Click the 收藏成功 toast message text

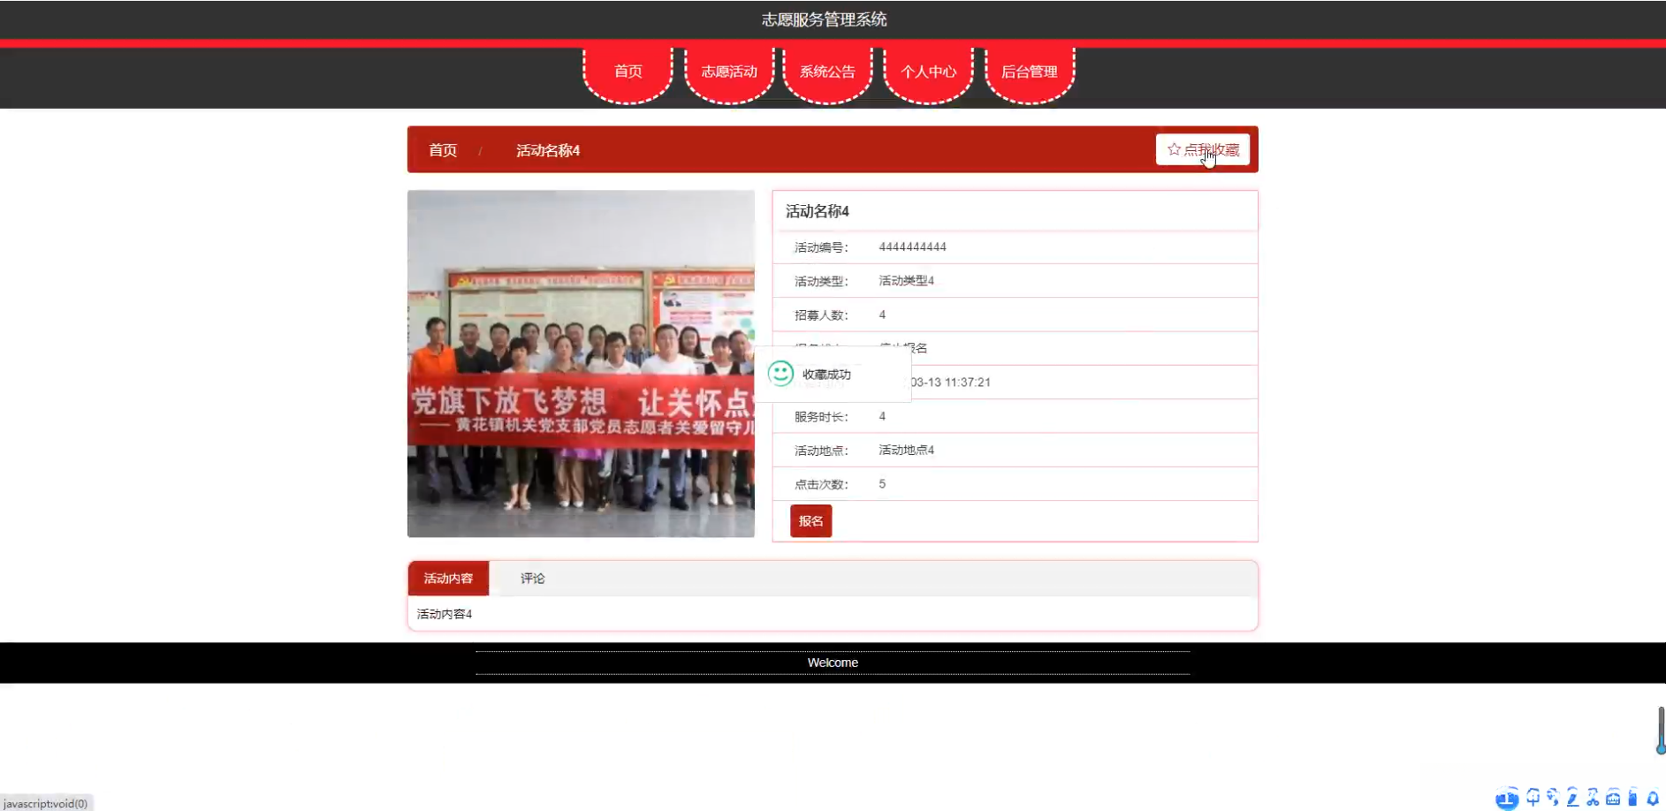click(x=826, y=375)
